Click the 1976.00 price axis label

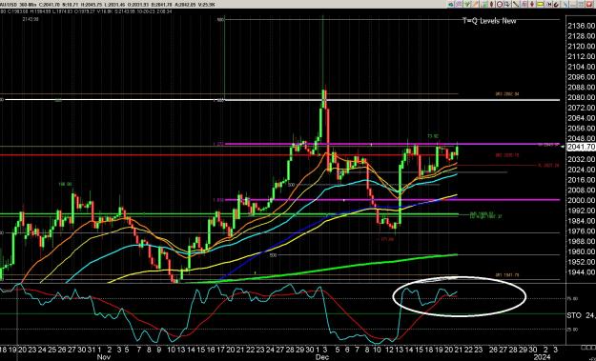click(581, 231)
